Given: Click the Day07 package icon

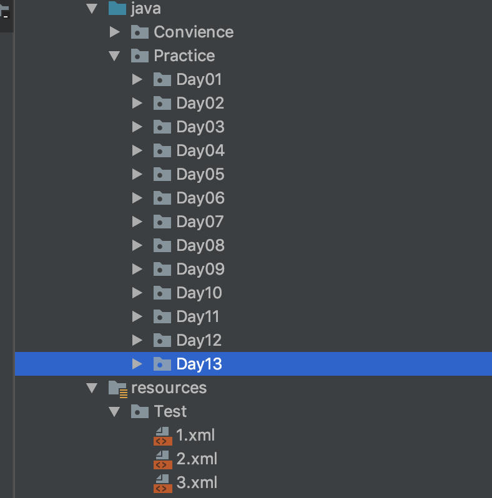Looking at the screenshot, I should [x=162, y=222].
